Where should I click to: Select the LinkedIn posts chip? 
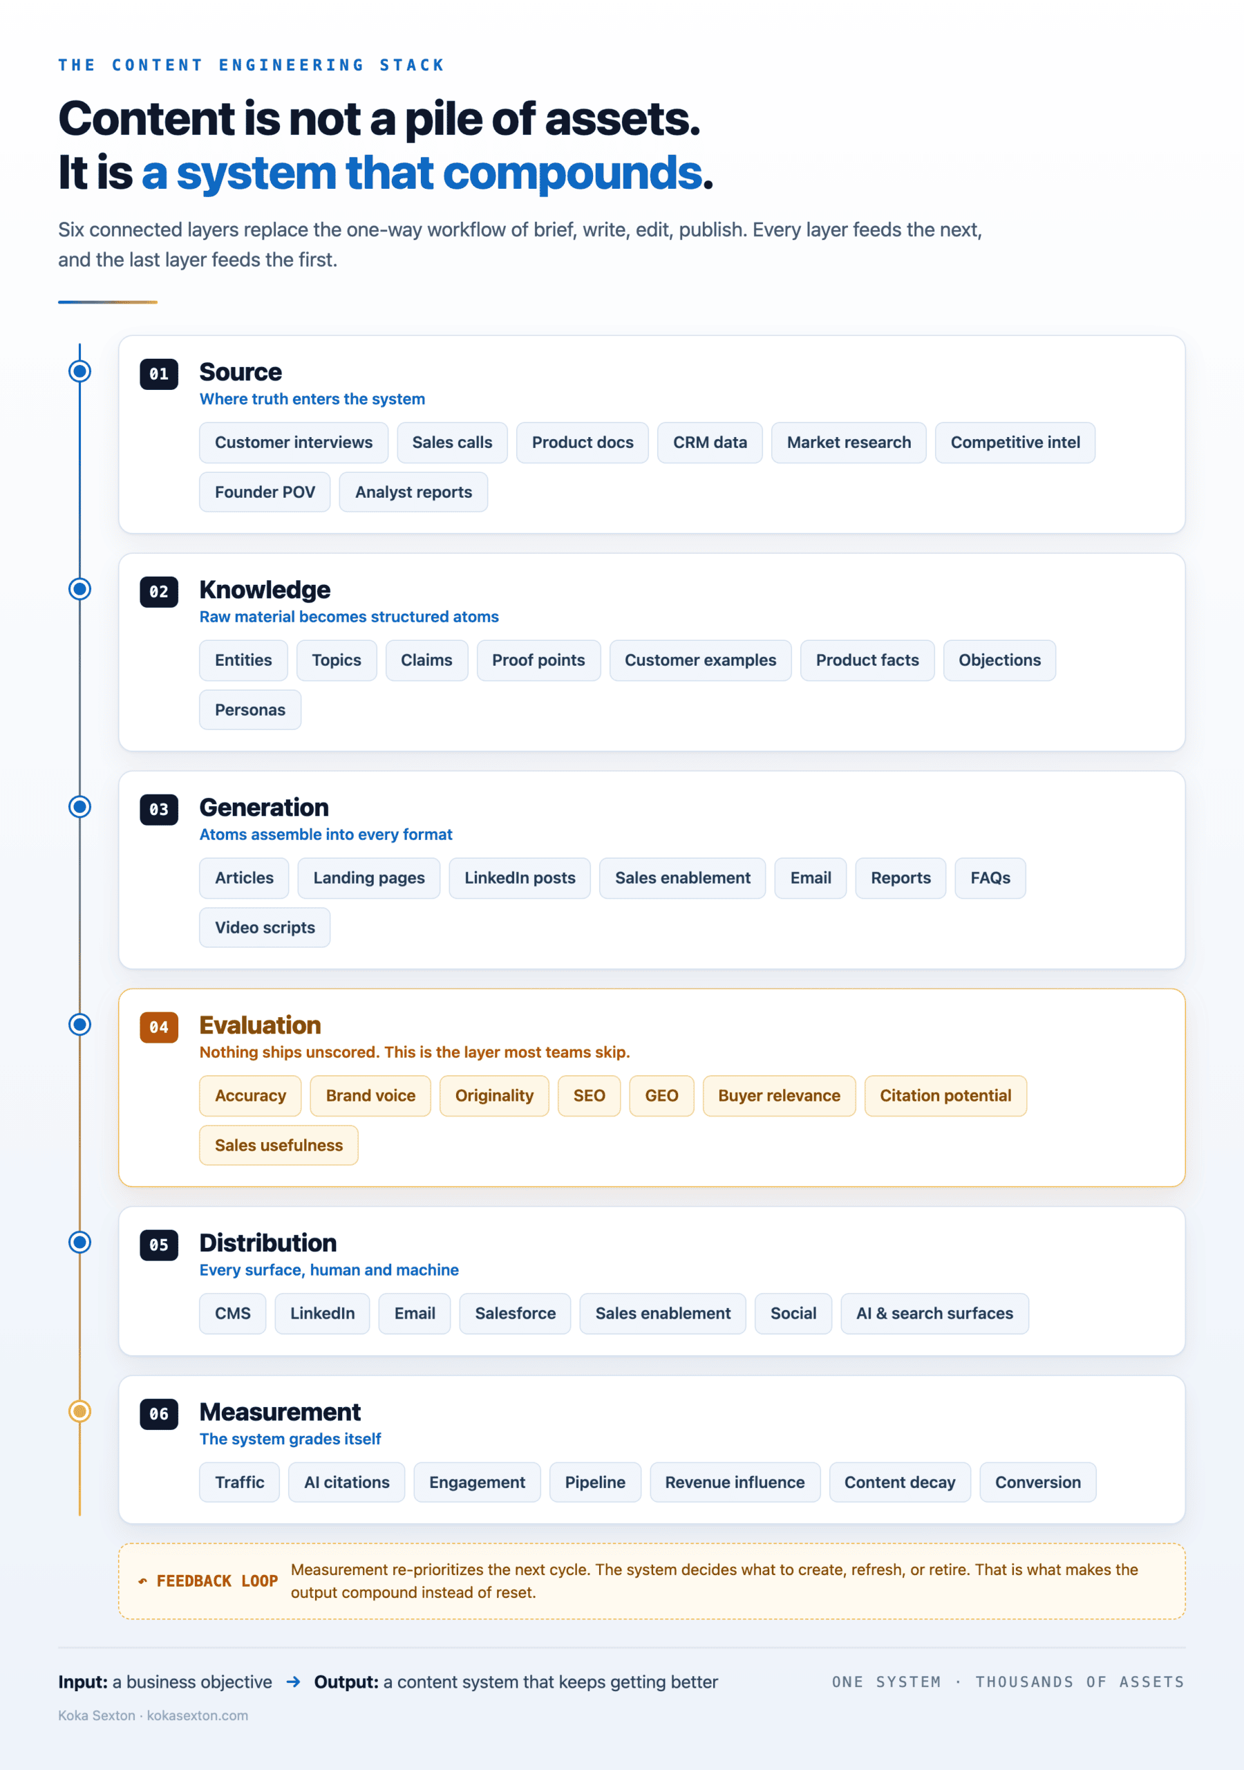point(520,878)
